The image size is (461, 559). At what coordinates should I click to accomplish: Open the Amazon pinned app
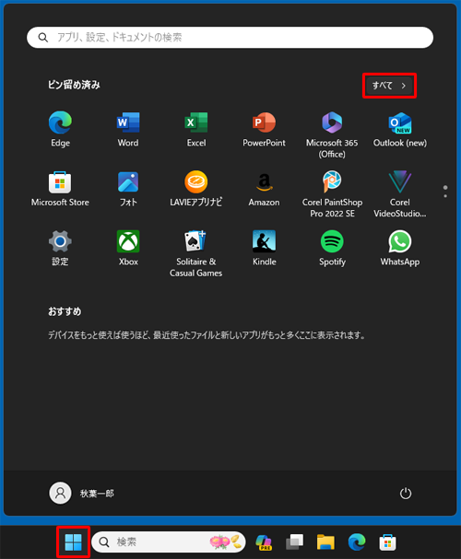(264, 189)
